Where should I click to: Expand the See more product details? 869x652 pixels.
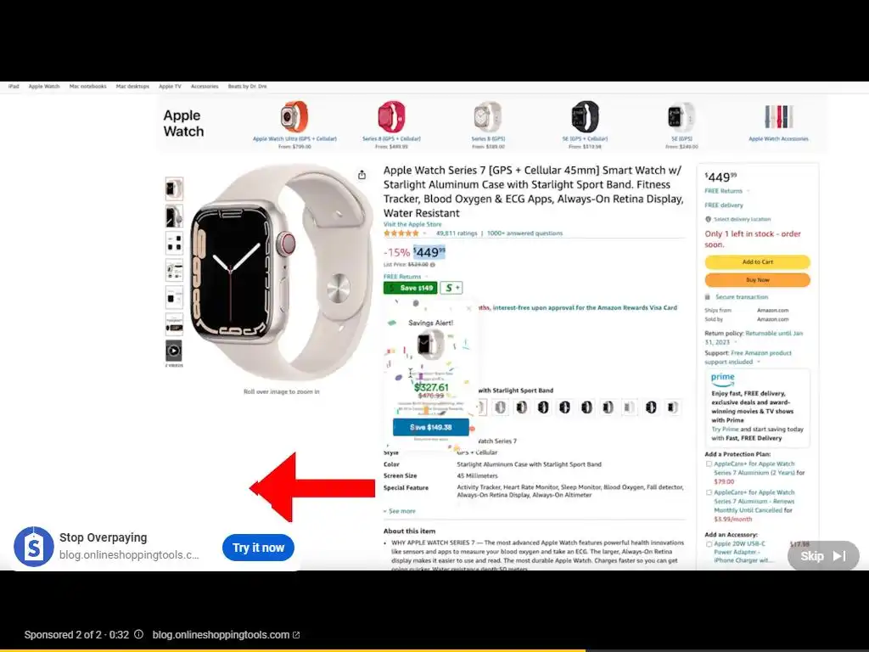400,511
